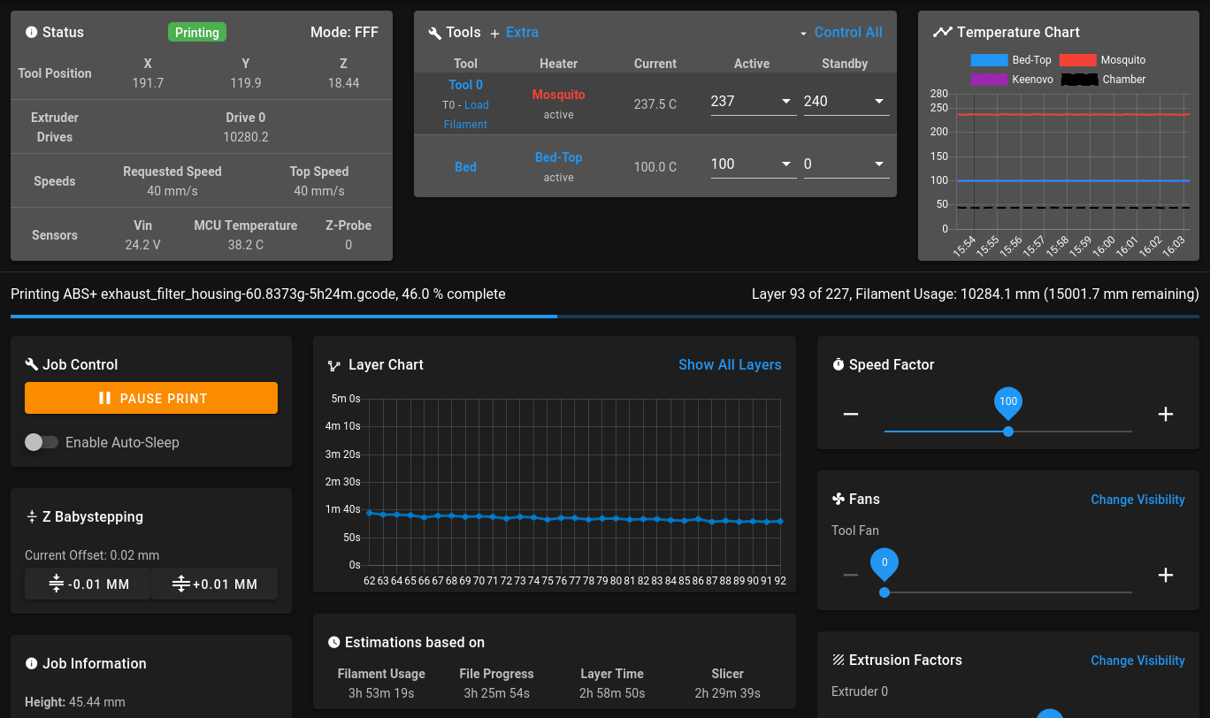
Task: Click the Slicer estimate 2h 29m 39s
Action: click(x=728, y=693)
